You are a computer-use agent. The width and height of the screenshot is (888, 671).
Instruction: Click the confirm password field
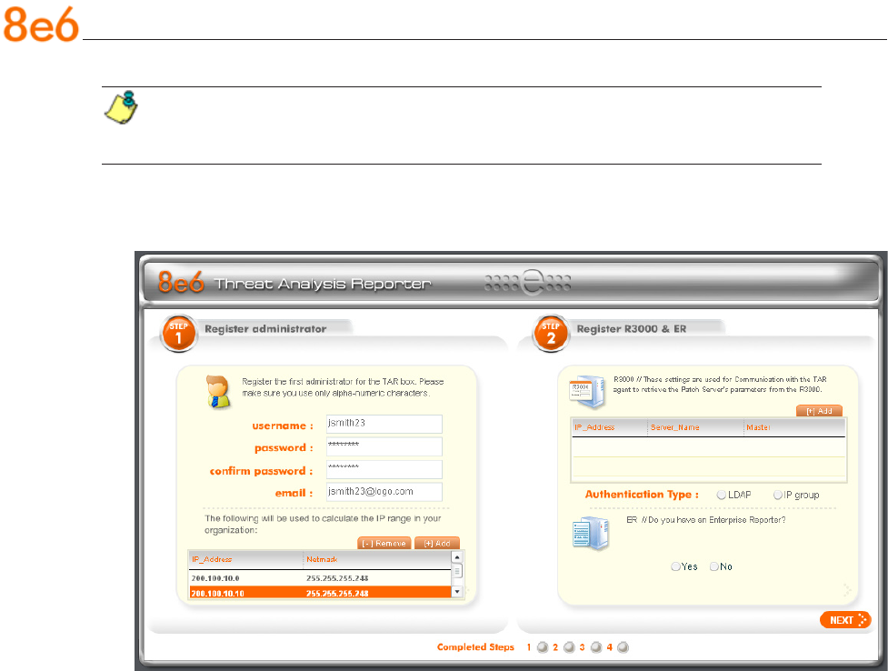click(384, 469)
